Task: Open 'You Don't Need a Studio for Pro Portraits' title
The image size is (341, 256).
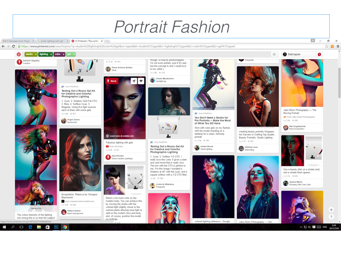Action: (x=213, y=120)
